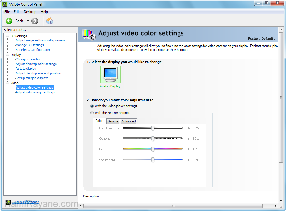Click the vertical scrollbar up arrow
The height and width of the screenshot is (211, 286).
point(281,30)
